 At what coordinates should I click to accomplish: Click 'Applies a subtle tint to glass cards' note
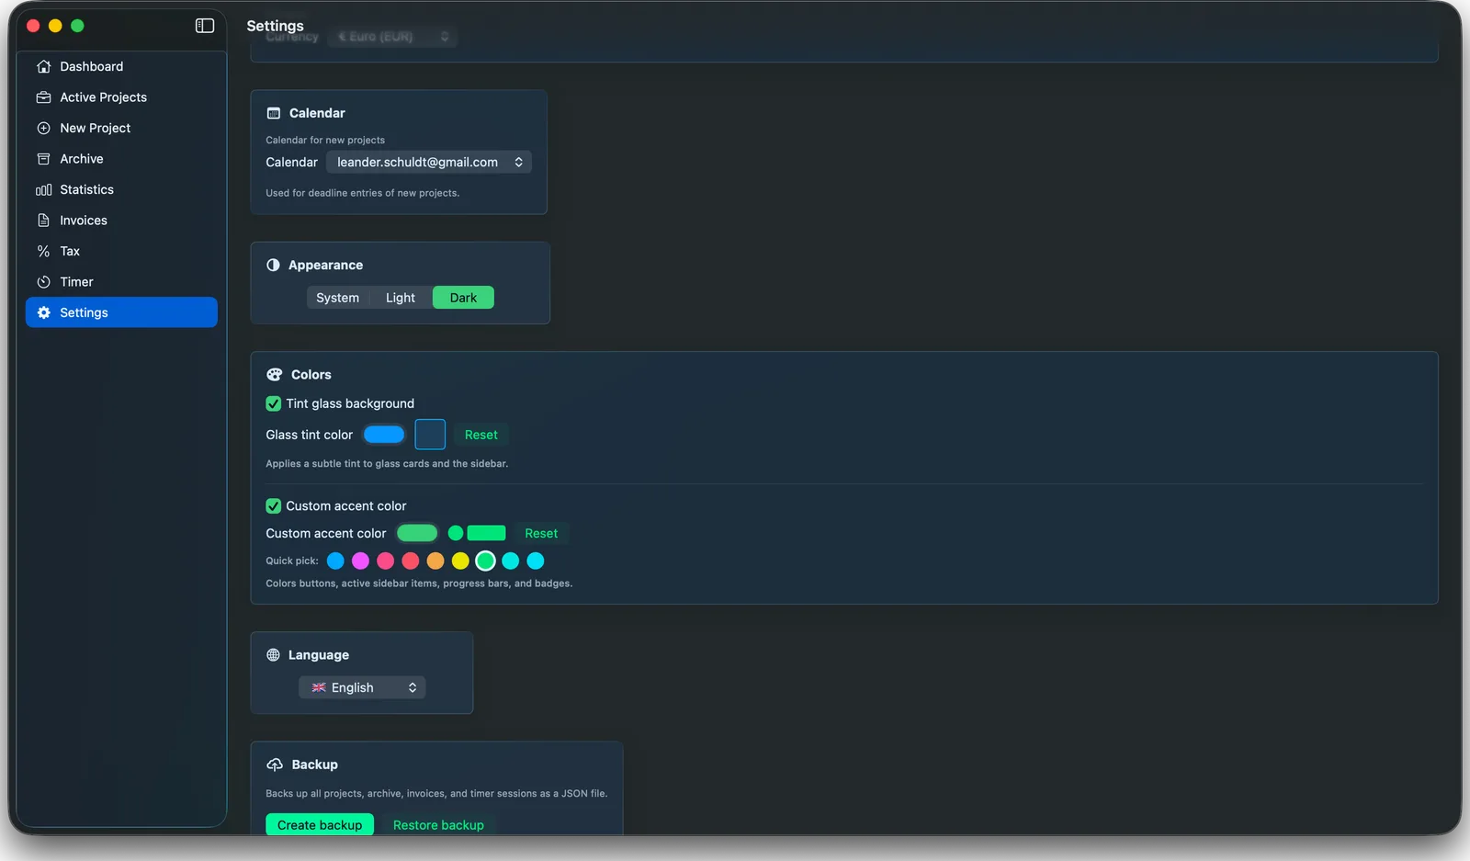coord(387,464)
